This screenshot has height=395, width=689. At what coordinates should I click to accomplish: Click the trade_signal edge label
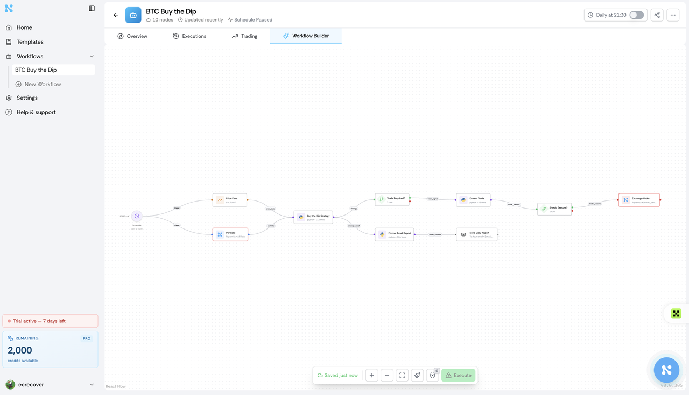click(433, 199)
